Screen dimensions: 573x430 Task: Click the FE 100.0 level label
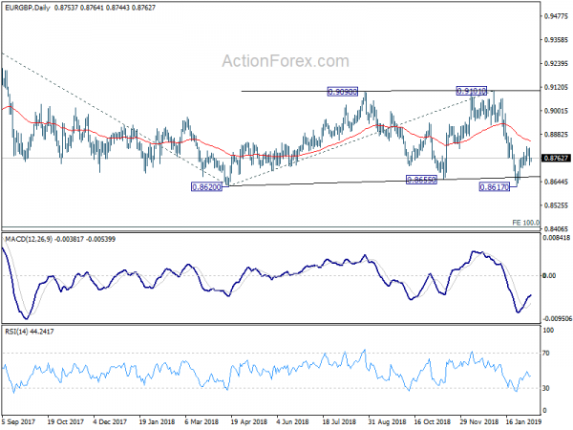[x=525, y=223]
